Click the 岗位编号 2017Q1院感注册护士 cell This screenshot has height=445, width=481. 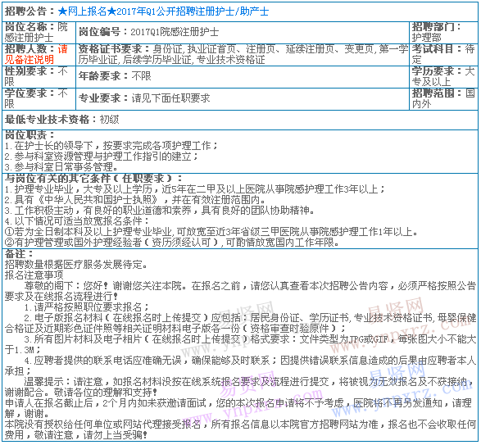pos(243,33)
